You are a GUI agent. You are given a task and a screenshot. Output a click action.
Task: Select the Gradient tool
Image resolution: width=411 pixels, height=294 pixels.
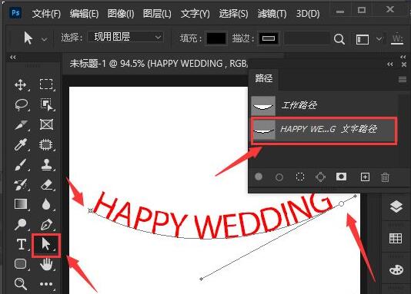coord(21,204)
